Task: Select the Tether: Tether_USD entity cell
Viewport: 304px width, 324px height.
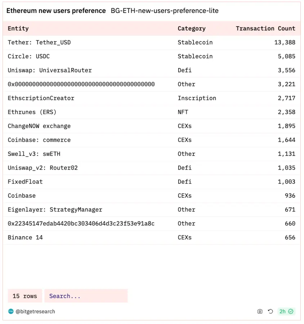Action: click(39, 42)
